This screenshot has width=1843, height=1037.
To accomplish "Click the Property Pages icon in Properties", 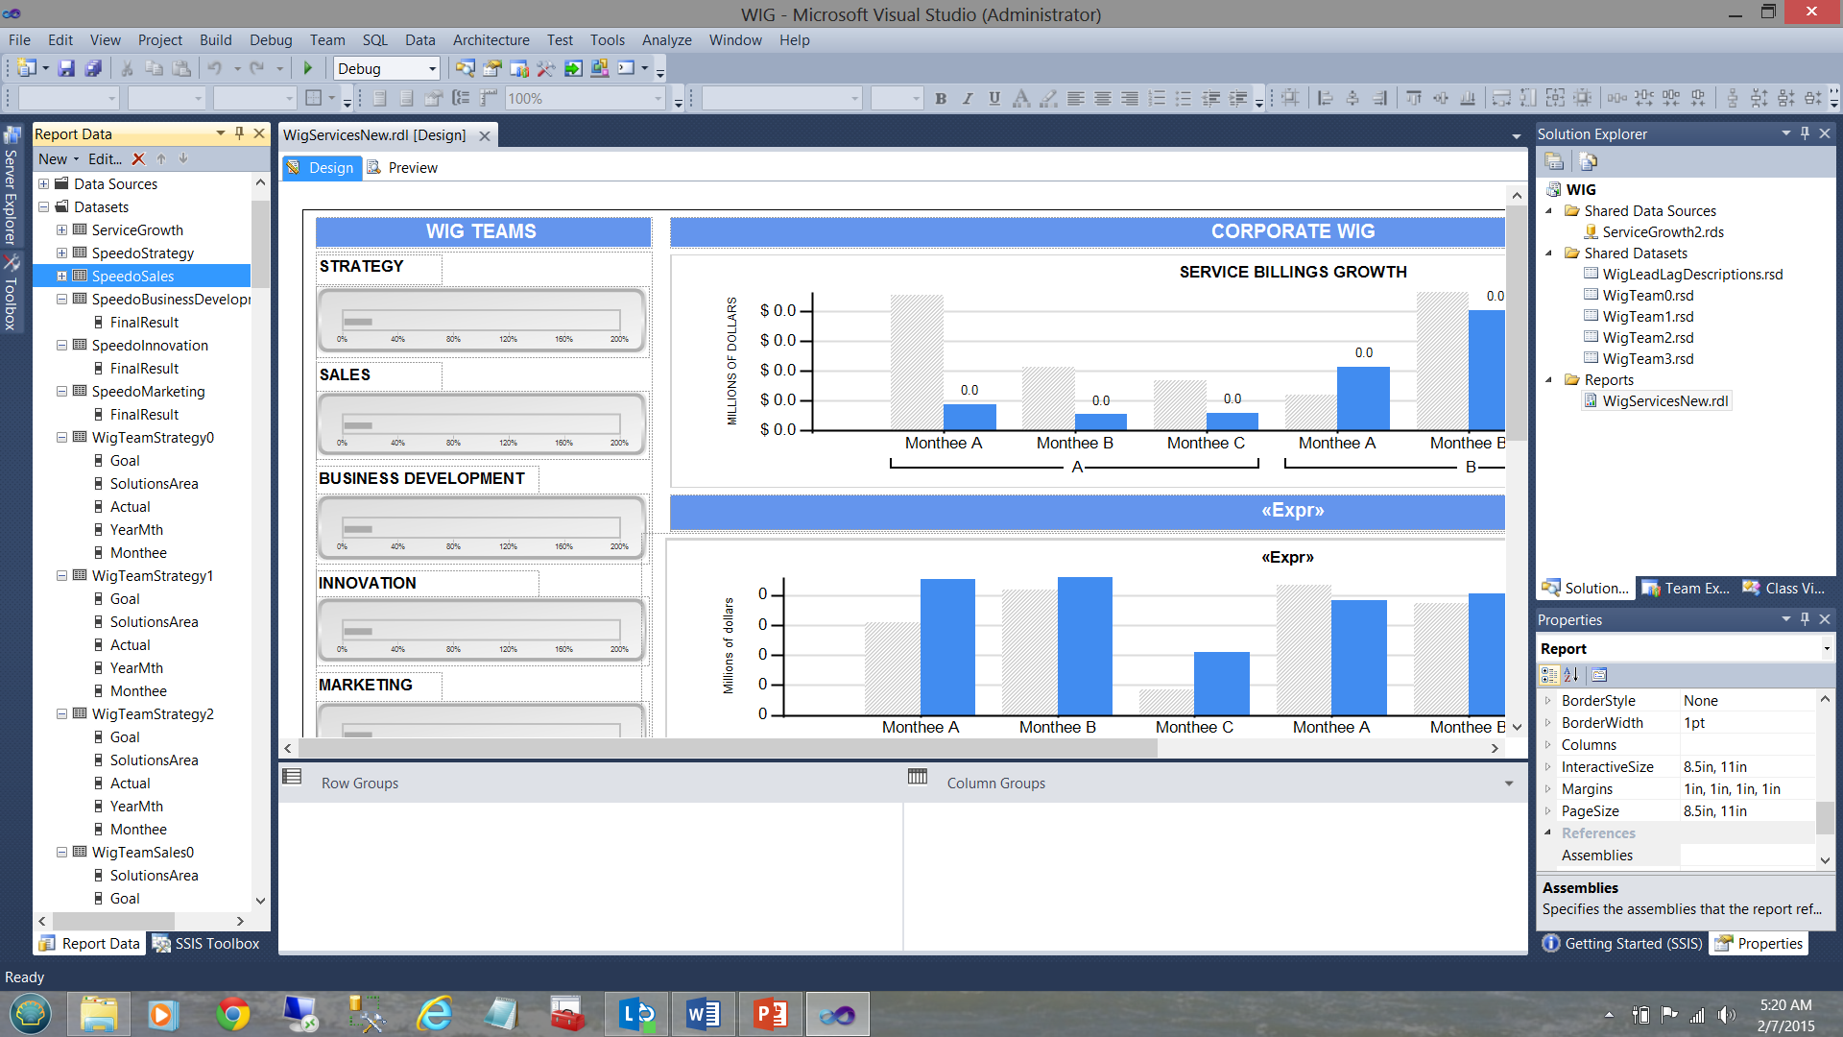I will coord(1599,675).
